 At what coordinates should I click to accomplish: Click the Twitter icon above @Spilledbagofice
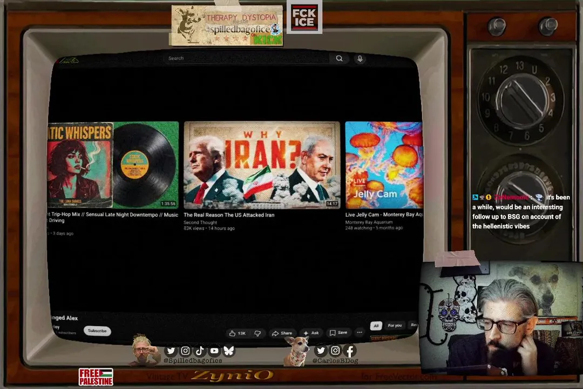pyautogui.click(x=171, y=351)
